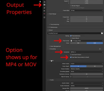The width and height of the screenshot is (104, 91).
Task: Open the Collection properties tab icon
Action: pyautogui.click(x=44, y=17)
